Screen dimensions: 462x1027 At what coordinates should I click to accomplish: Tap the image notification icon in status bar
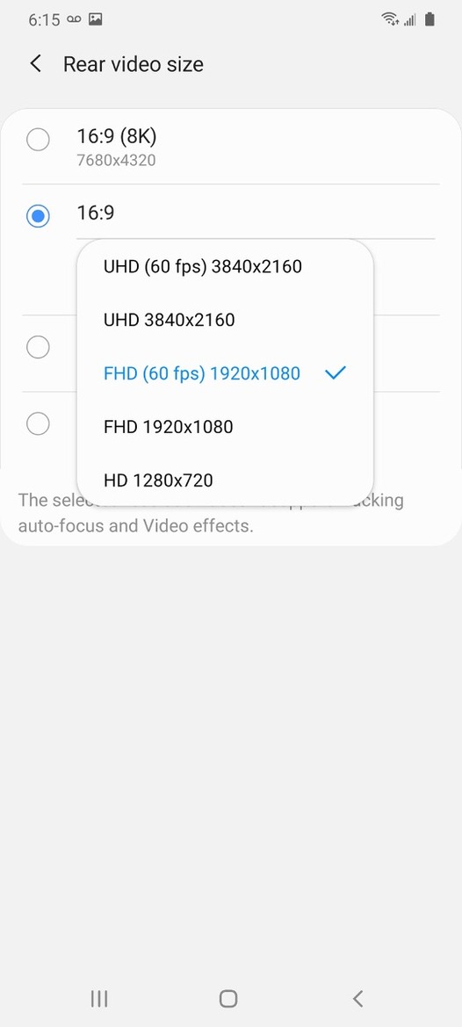(96, 19)
